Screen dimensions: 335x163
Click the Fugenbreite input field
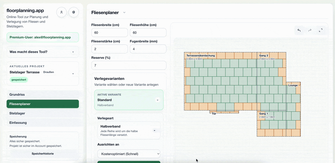[x=148, y=49]
